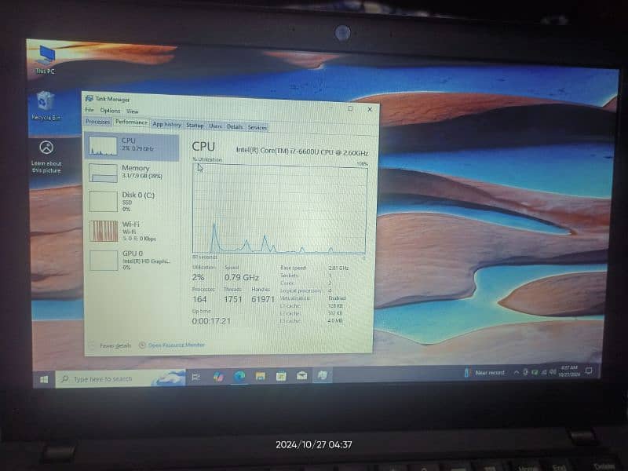Open the View menu

(132, 111)
